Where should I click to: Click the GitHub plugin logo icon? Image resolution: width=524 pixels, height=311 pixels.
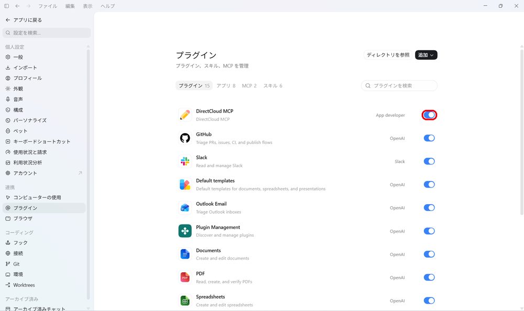coord(185,138)
